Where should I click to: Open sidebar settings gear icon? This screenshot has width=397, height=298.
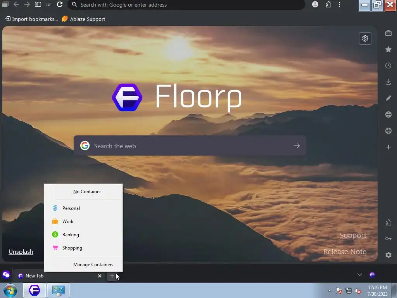tap(388, 255)
